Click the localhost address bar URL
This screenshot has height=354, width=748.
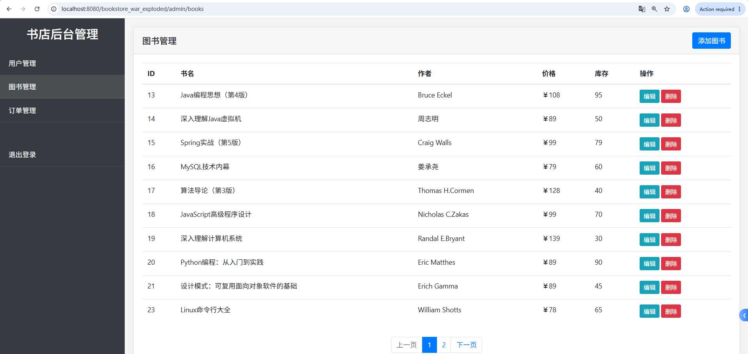pos(133,9)
